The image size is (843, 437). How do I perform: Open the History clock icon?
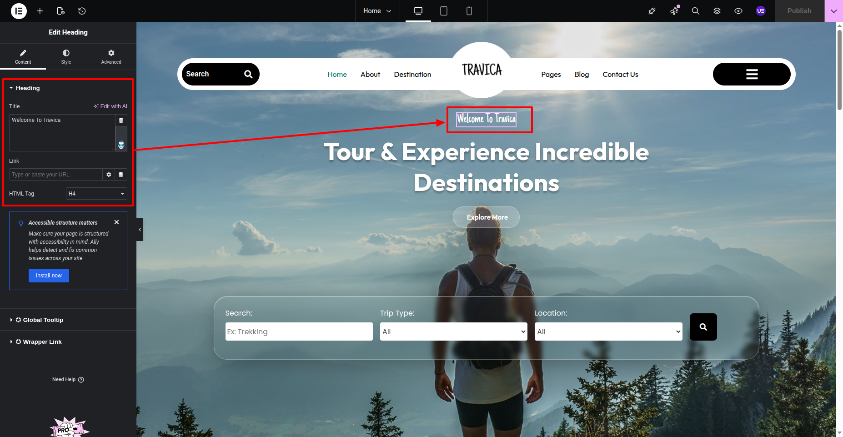tap(82, 11)
